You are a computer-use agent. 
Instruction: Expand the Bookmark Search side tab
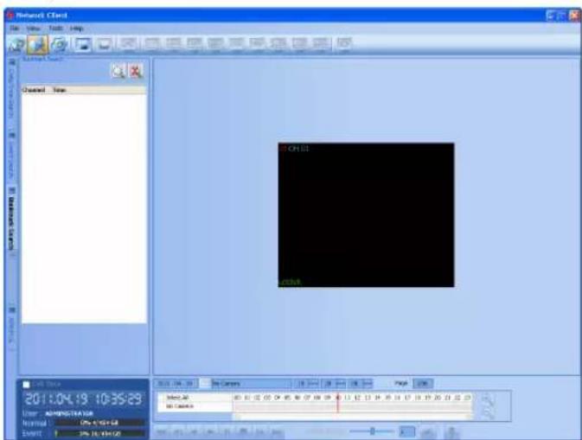[12, 219]
